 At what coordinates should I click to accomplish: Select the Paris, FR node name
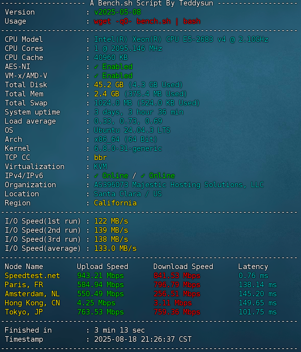coord(24,285)
